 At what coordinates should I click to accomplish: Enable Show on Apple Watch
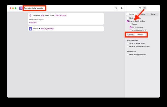[128, 55]
